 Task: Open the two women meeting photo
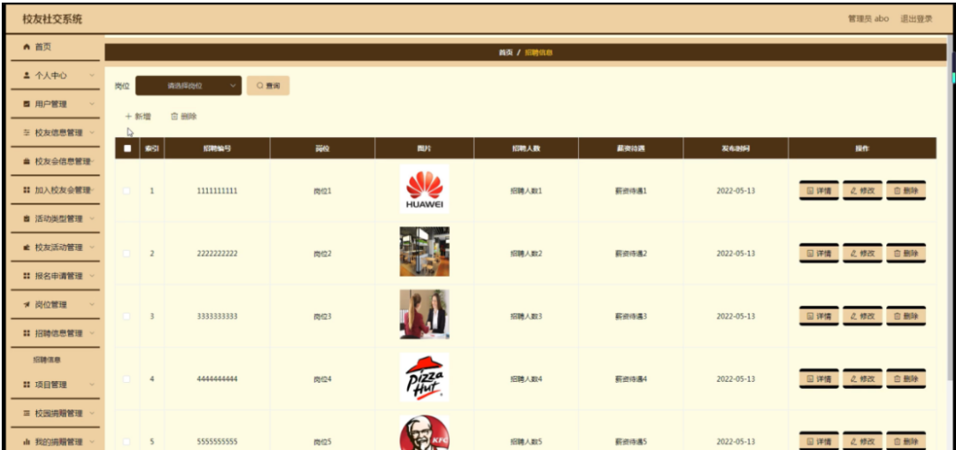[x=424, y=314]
